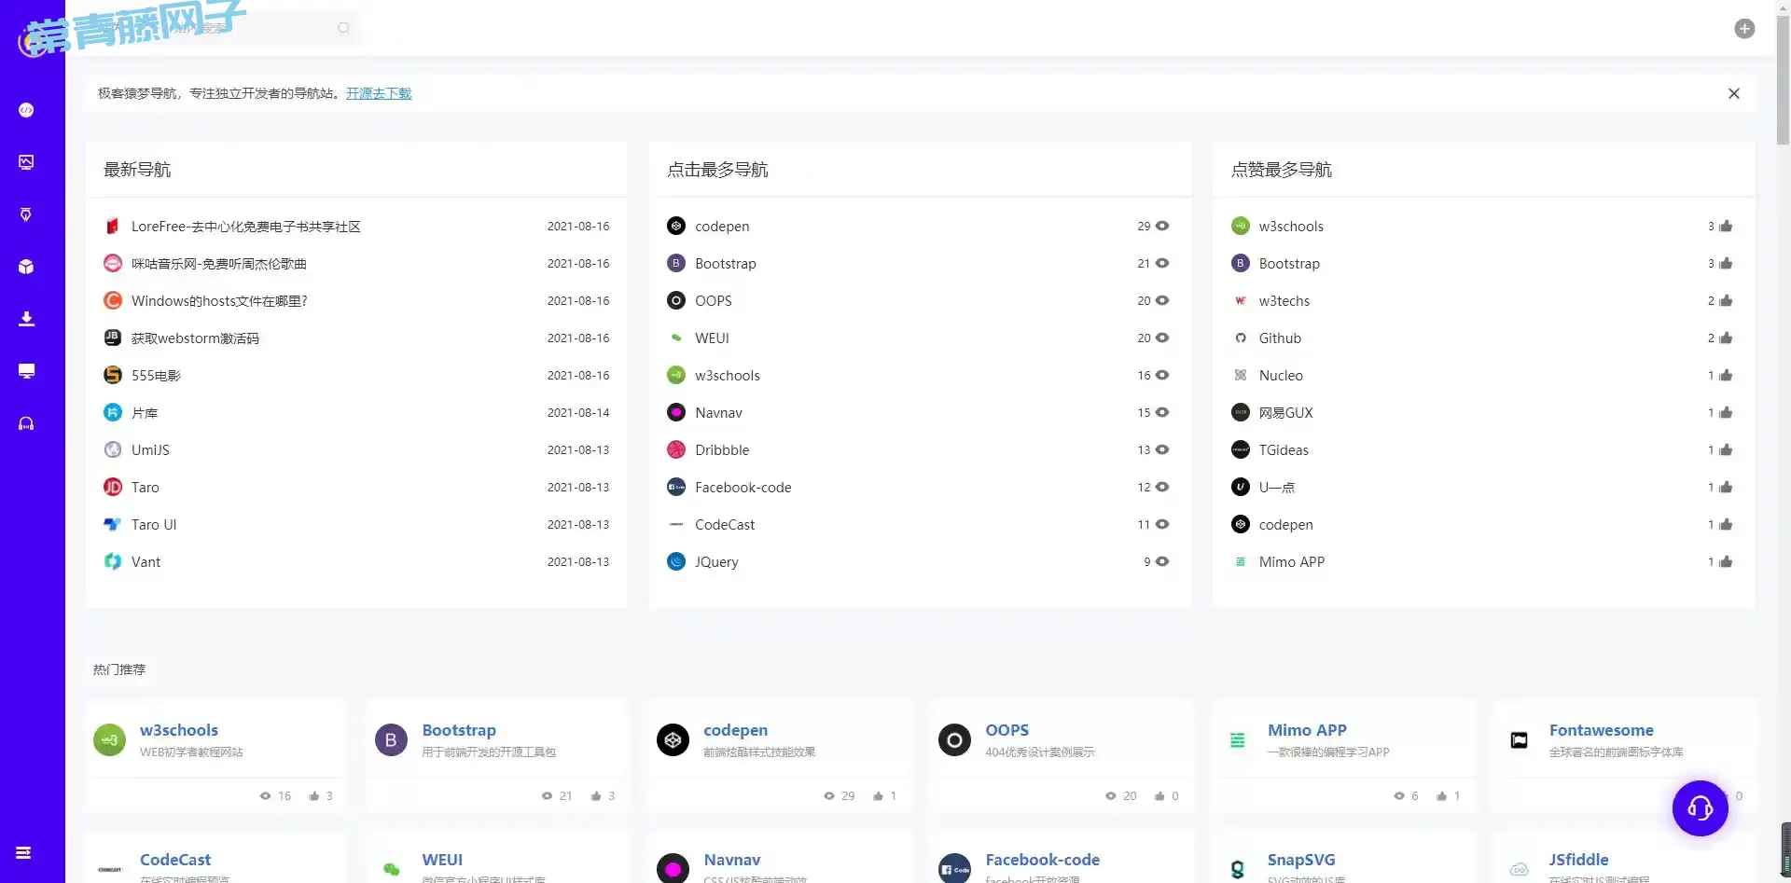Click the floating customer service headset button
The height and width of the screenshot is (883, 1791).
[1700, 807]
